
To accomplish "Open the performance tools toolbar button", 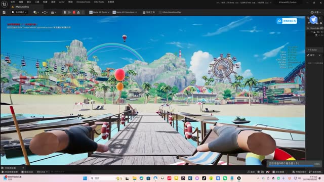I will [148, 12].
